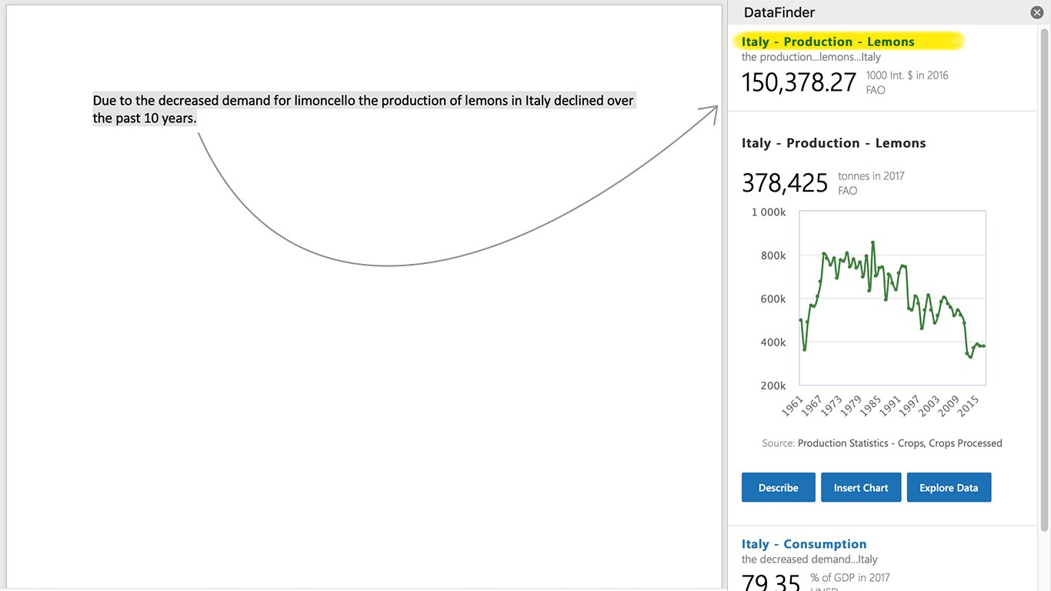The image size is (1051, 591).
Task: Open highlighted Italy - Production - Lemons result
Action: click(x=828, y=42)
